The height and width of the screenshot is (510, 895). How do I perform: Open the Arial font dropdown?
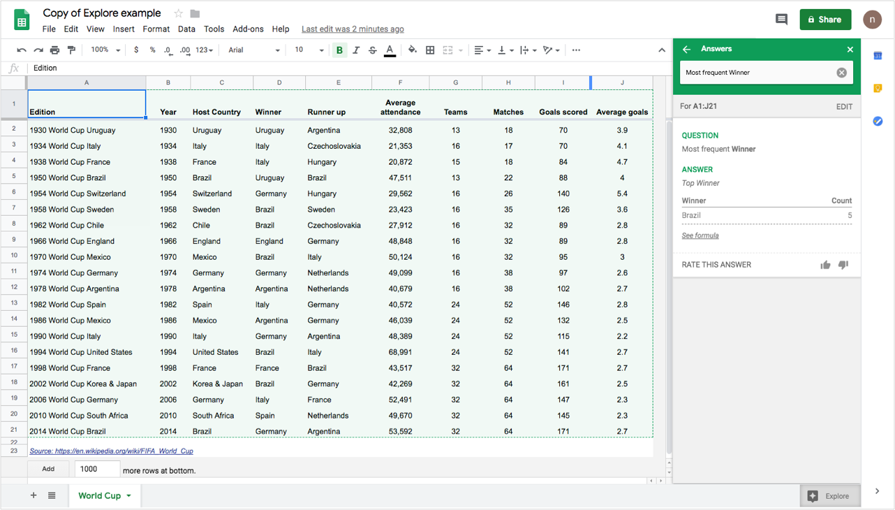(x=253, y=50)
